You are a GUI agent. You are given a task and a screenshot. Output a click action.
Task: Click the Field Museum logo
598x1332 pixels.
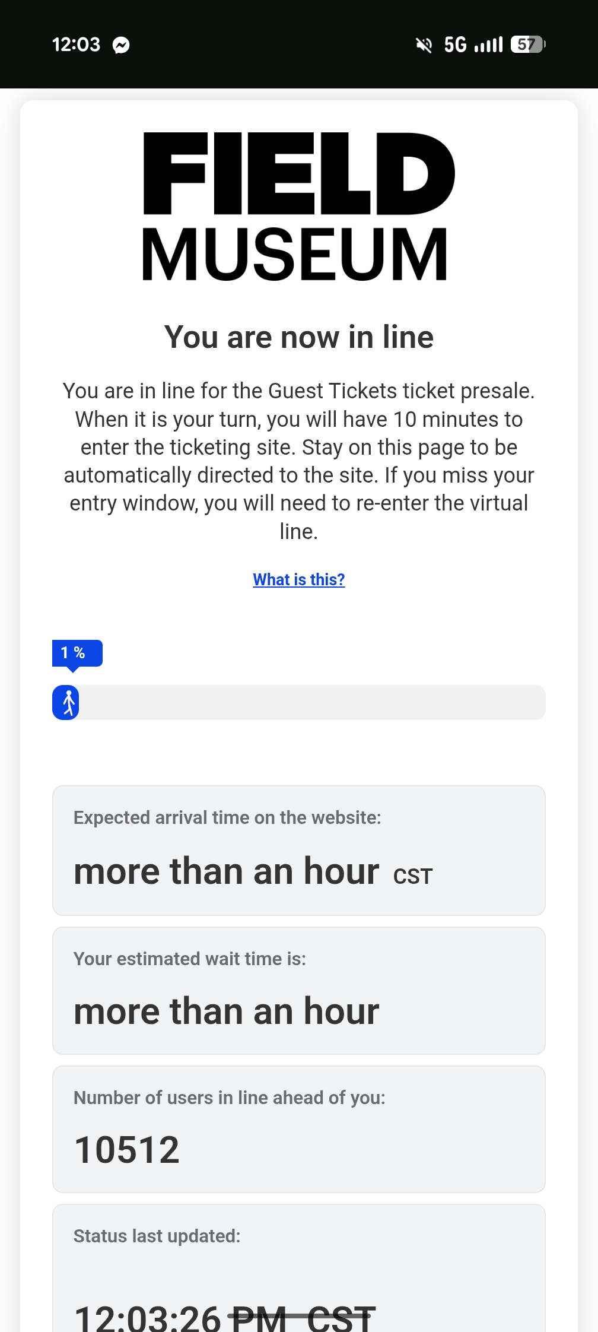(299, 206)
